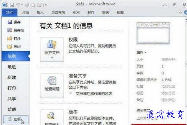This screenshot has width=187, height=125.
Task: Click the Word application icon in title bar
Action: (x=4, y=5)
